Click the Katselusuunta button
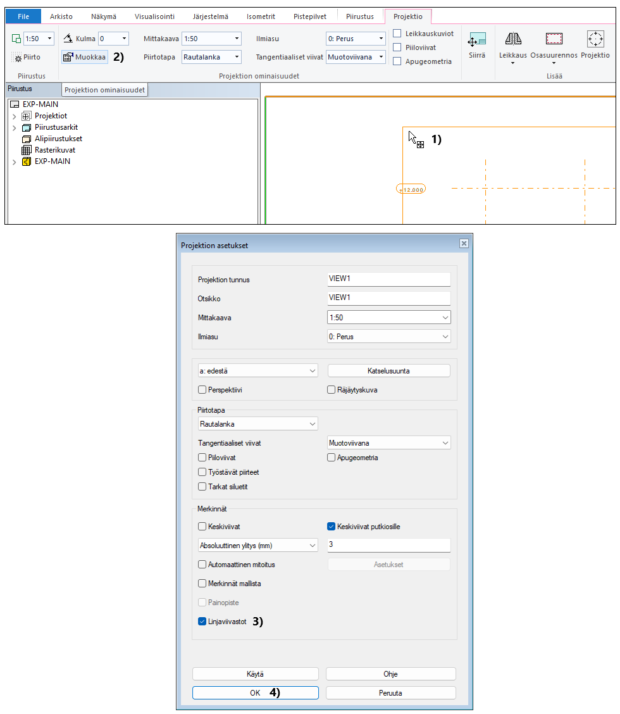Screen dimensions: 620x714 pos(388,371)
